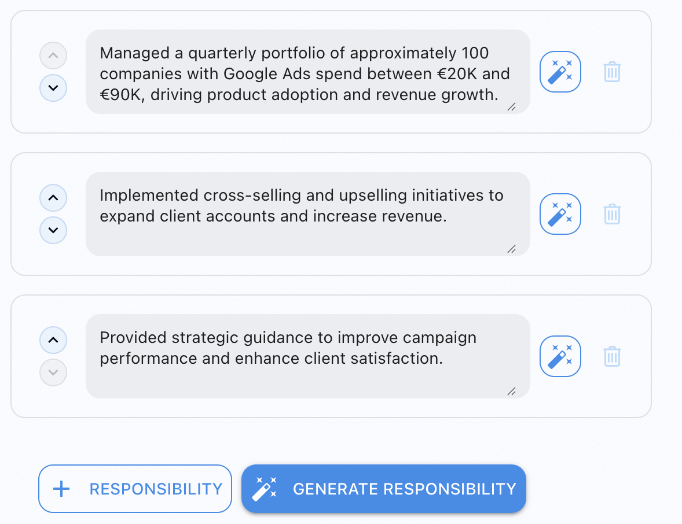Click the AI wand icon for the strategic guidance entry
Screen dimensions: 682x524
click(x=560, y=356)
